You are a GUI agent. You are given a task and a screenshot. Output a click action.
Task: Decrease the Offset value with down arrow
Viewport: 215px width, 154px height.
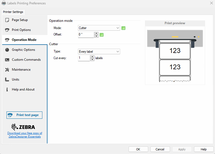tap(96, 36)
